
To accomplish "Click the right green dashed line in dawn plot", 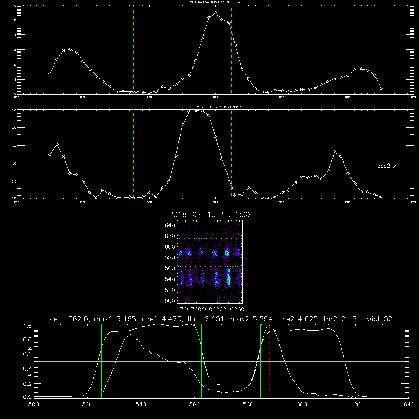I will pyautogui.click(x=231, y=50).
